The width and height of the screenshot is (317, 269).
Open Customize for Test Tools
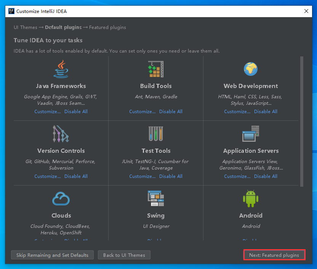tap(142, 176)
